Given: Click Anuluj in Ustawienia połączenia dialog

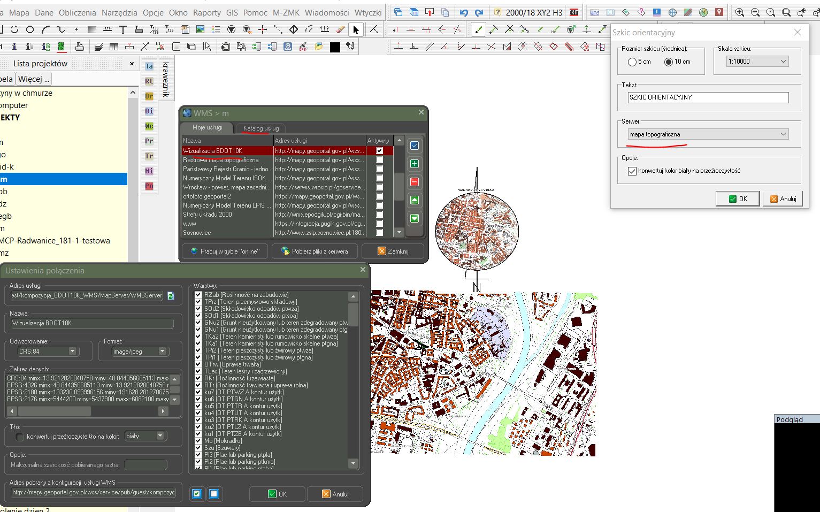Looking at the screenshot, I should 335,494.
